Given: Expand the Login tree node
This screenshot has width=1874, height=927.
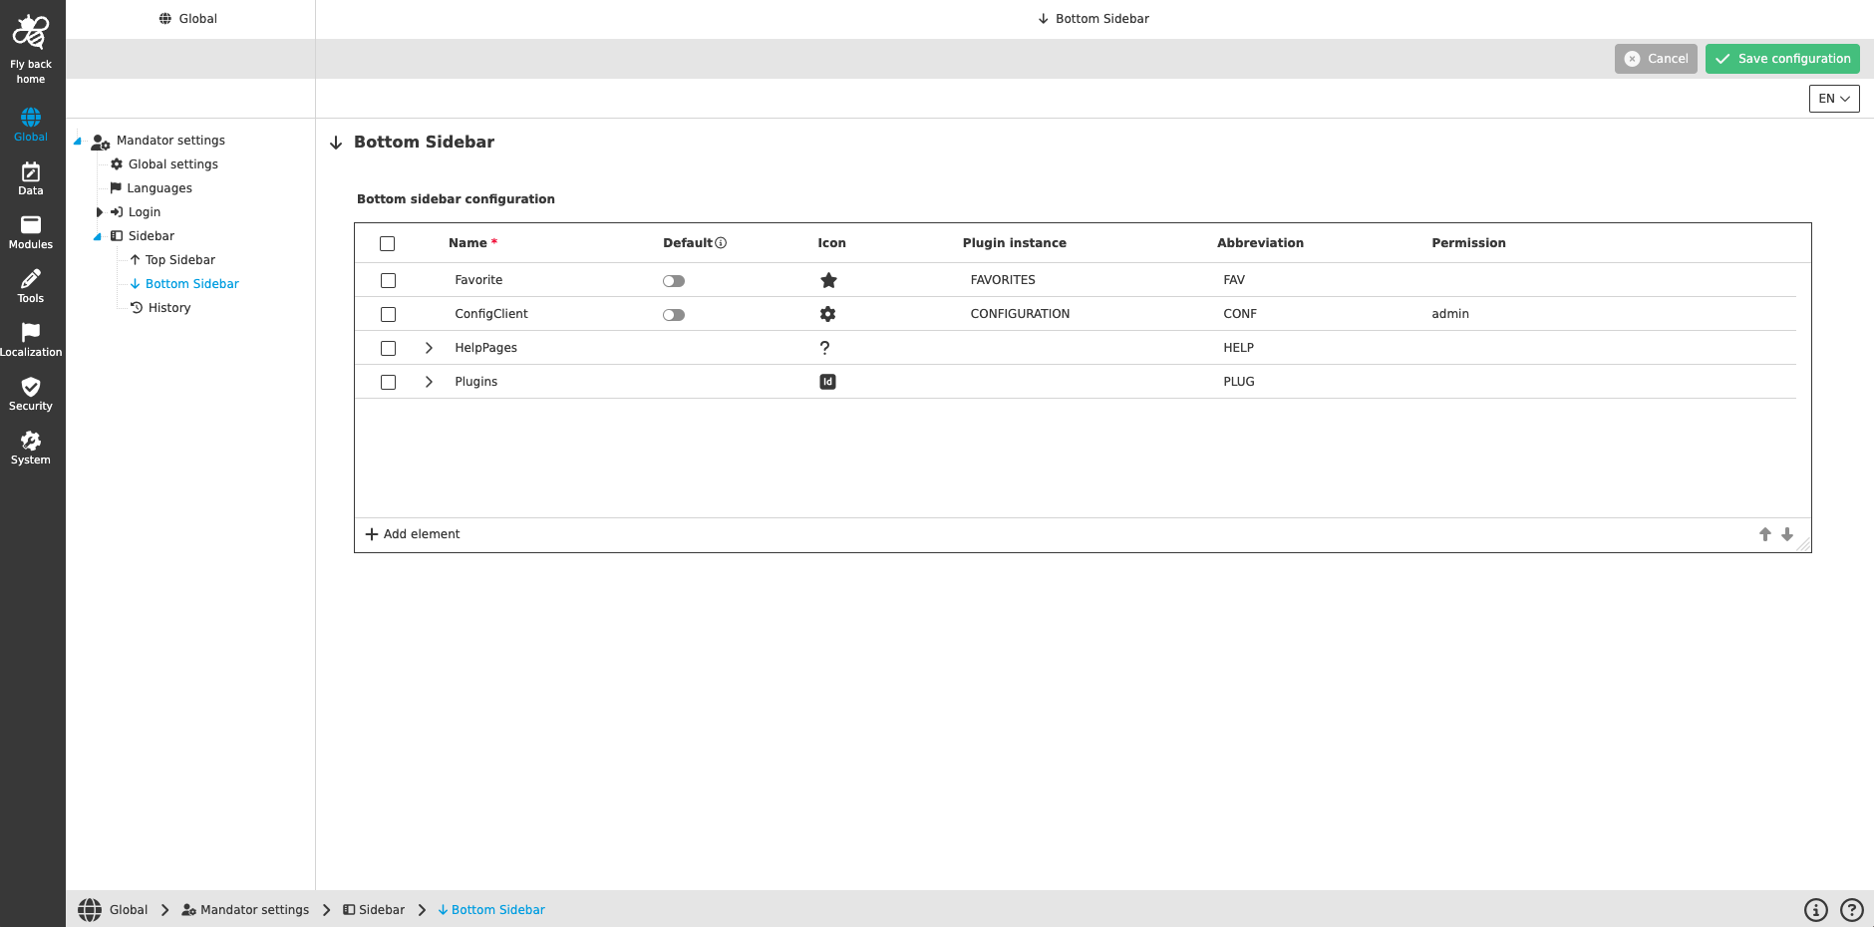Looking at the screenshot, I should [99, 212].
